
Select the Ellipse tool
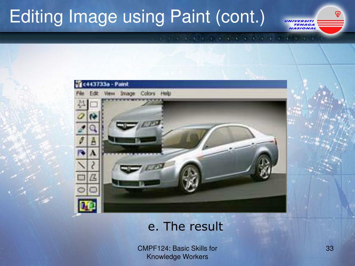pyautogui.click(x=81, y=190)
